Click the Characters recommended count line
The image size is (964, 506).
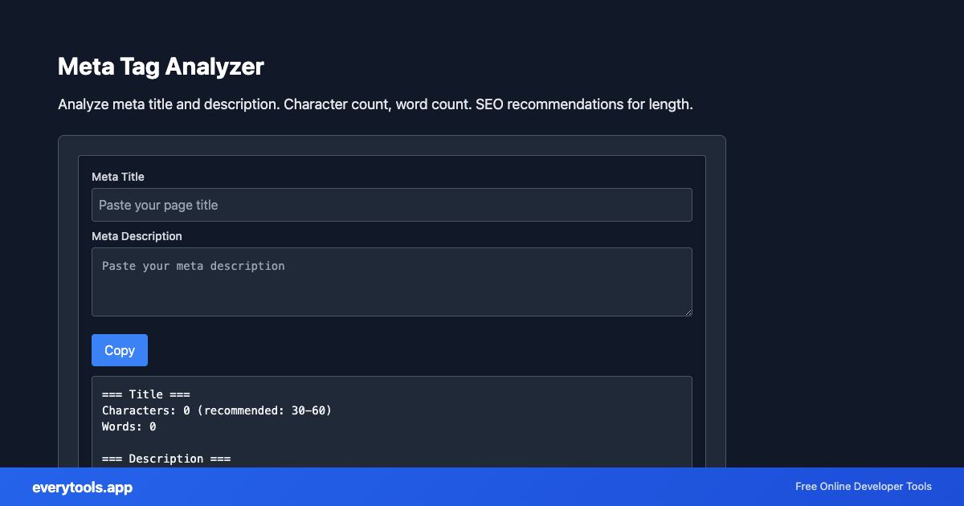coord(215,410)
